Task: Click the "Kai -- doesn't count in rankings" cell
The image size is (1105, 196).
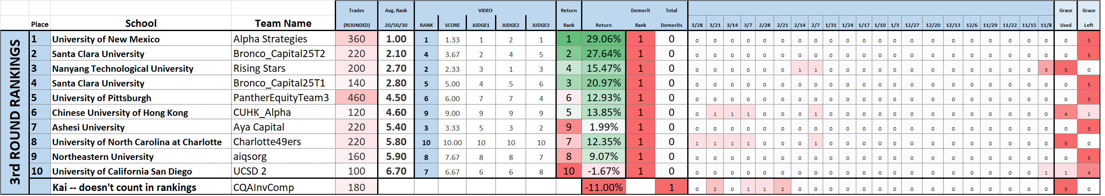Action: pyautogui.click(x=124, y=188)
